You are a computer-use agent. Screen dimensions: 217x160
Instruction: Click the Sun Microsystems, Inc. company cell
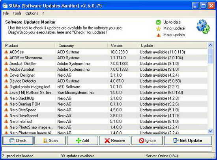tap(76, 92)
